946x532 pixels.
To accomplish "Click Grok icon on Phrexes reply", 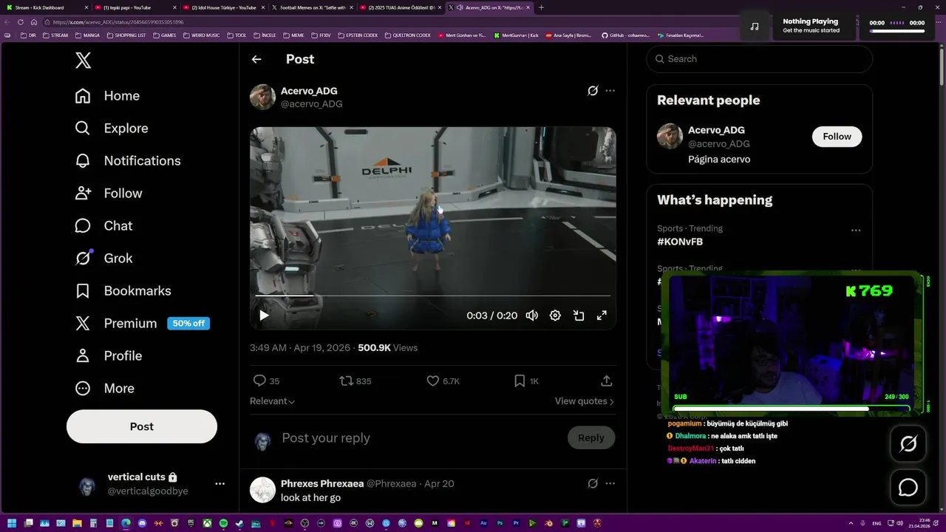I will coord(593,484).
